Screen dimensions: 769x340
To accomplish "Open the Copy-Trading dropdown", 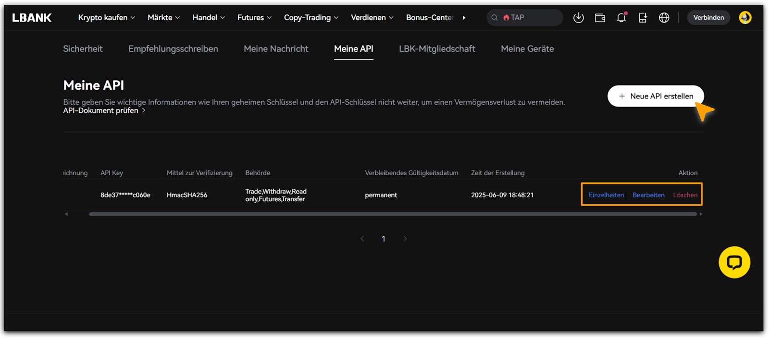I will coord(311,18).
